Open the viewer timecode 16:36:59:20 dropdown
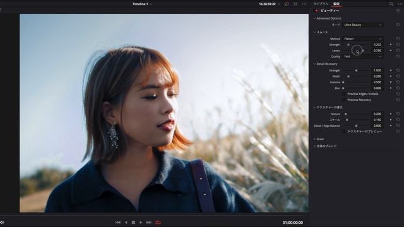This screenshot has height=227, width=404. coord(270,4)
